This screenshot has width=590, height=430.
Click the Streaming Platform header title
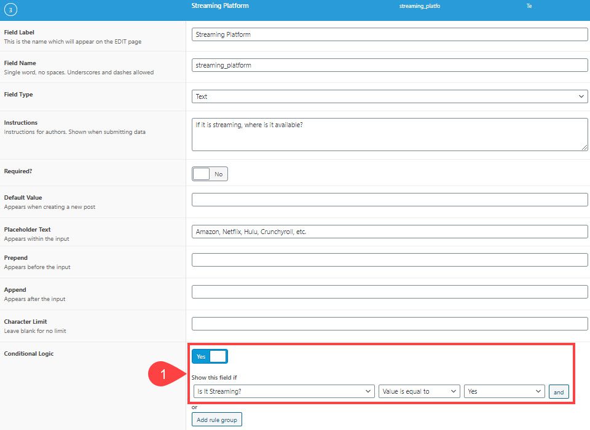(x=220, y=6)
